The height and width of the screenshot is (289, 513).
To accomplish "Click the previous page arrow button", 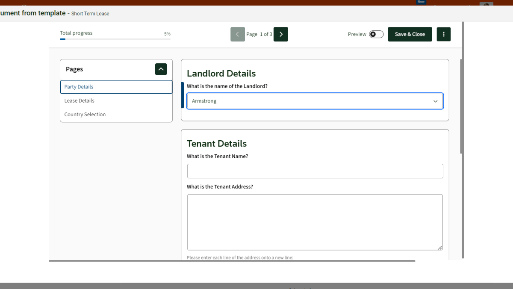I will (x=238, y=34).
